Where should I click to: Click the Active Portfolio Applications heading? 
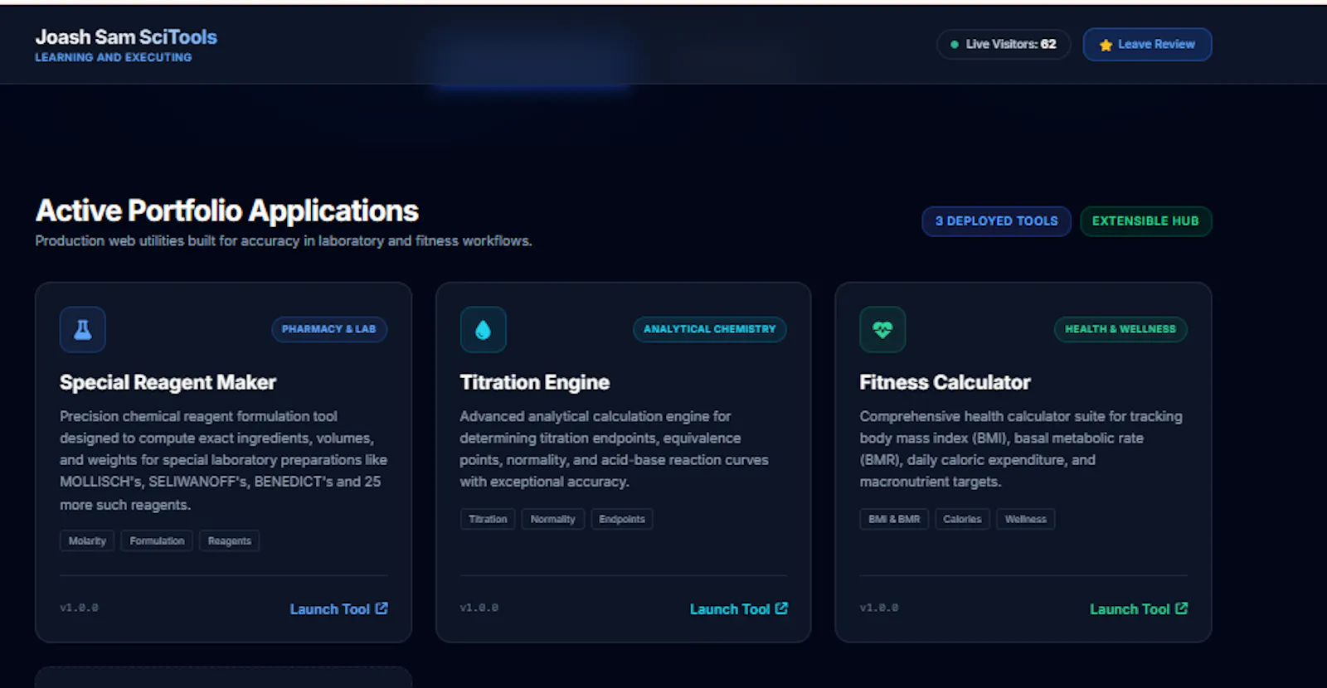coord(226,211)
